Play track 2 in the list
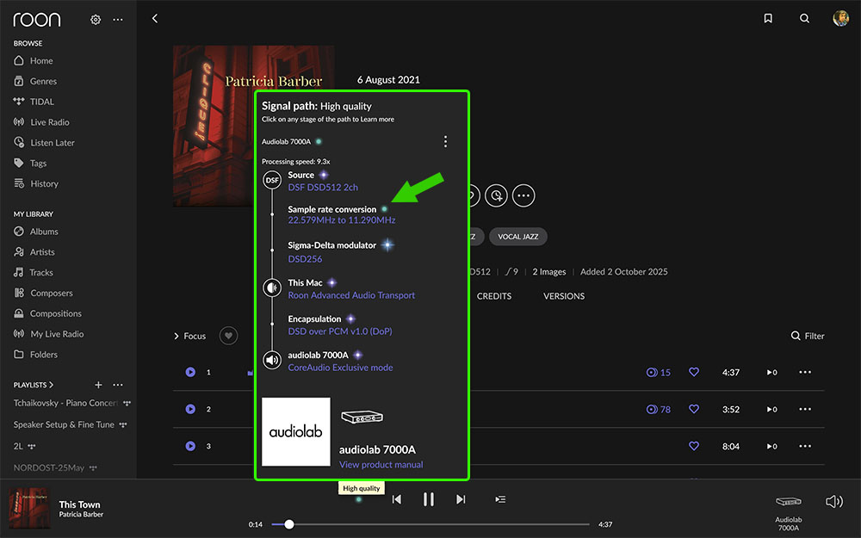861x538 pixels. (190, 409)
